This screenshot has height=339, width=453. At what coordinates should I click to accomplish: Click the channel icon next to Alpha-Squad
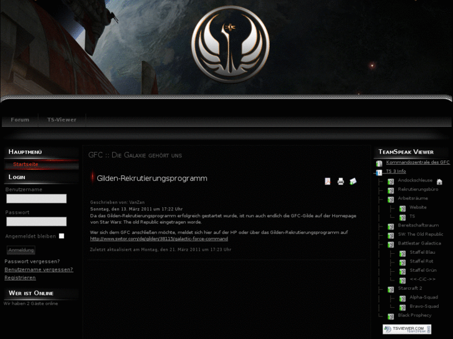coord(402,299)
